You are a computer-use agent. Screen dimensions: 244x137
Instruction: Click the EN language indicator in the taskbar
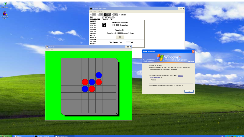coord(222,136)
